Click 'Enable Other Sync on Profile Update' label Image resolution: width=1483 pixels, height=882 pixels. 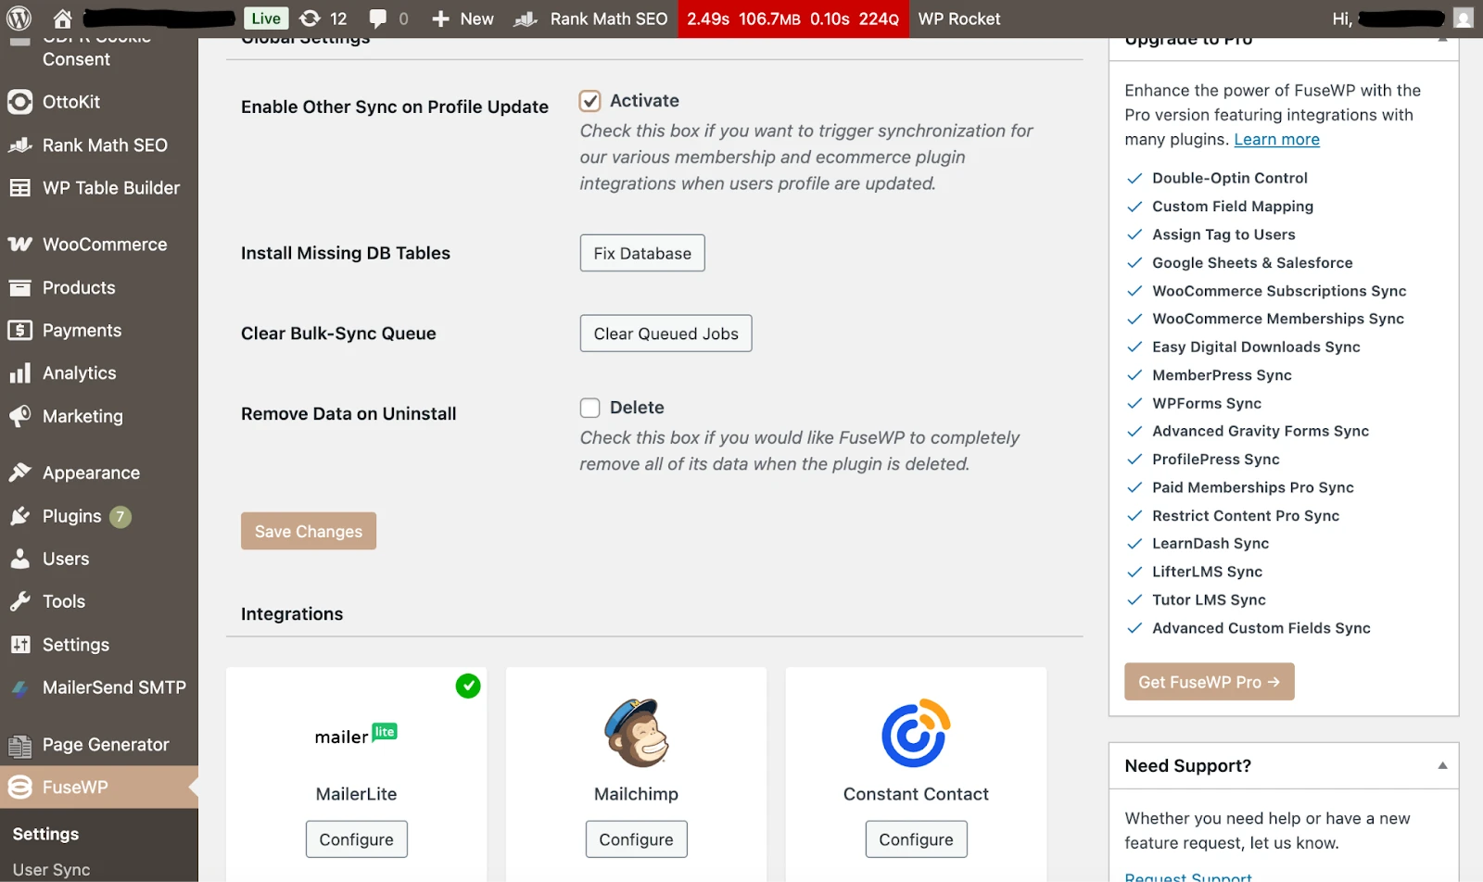[395, 107]
